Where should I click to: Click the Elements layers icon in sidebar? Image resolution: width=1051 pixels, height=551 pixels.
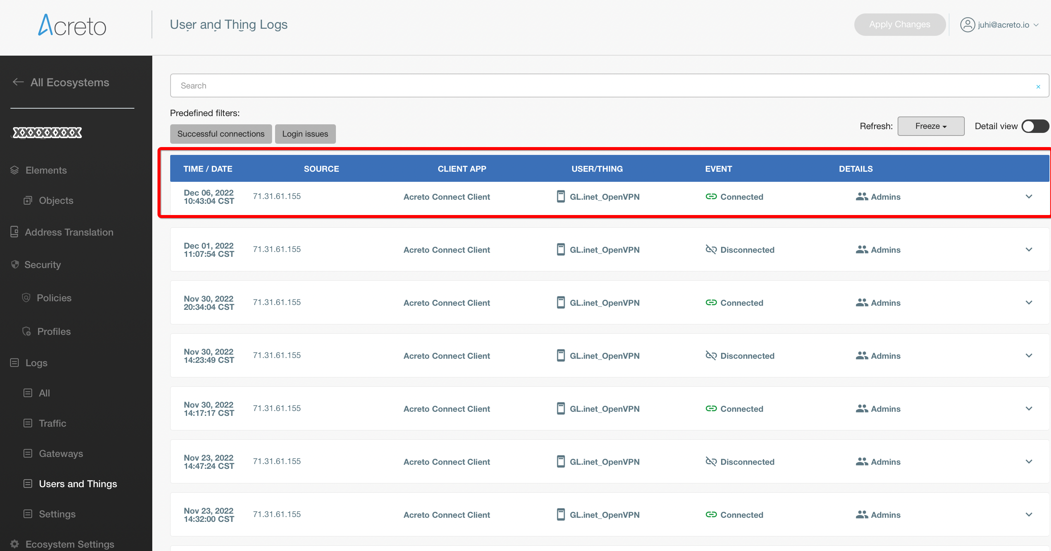click(x=15, y=170)
